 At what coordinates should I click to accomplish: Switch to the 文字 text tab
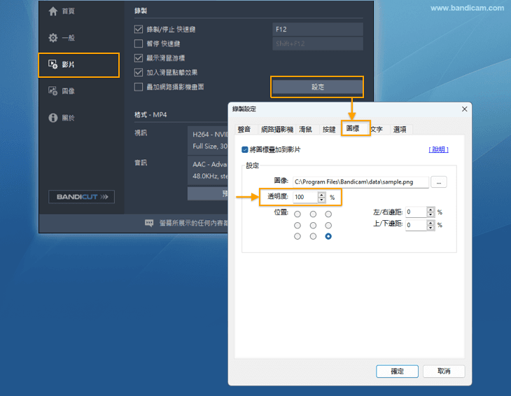377,130
